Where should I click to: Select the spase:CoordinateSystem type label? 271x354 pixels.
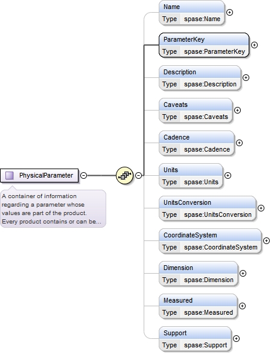[220, 247]
